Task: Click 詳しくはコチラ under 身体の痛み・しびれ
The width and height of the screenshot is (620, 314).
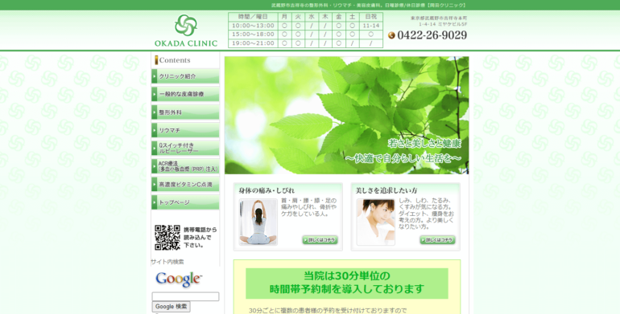Action: pos(320,240)
